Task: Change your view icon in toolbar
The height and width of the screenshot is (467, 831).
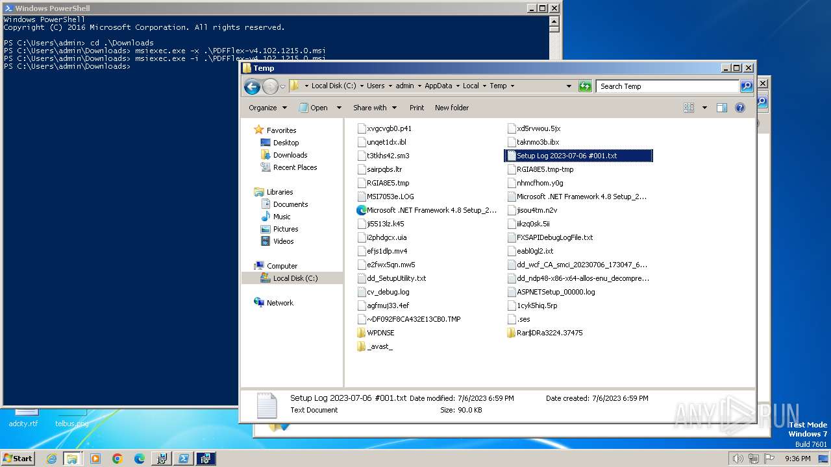Action: click(x=689, y=108)
